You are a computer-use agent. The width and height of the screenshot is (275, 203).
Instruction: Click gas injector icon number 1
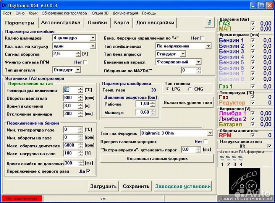222,158
